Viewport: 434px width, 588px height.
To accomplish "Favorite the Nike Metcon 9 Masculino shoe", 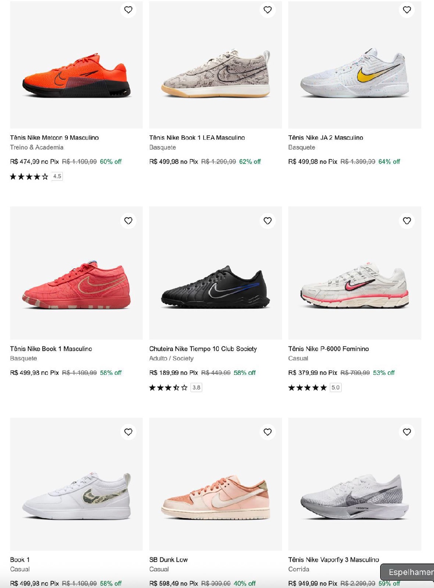I will coord(128,10).
